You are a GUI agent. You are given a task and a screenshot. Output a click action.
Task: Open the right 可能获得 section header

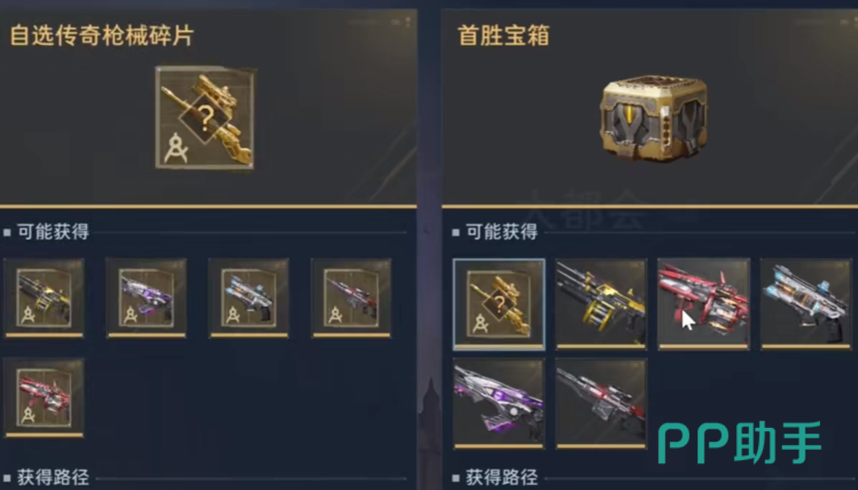(502, 232)
